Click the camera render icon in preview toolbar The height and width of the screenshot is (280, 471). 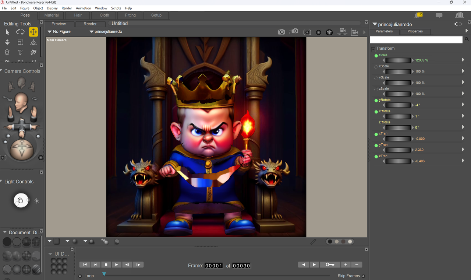[x=281, y=32]
